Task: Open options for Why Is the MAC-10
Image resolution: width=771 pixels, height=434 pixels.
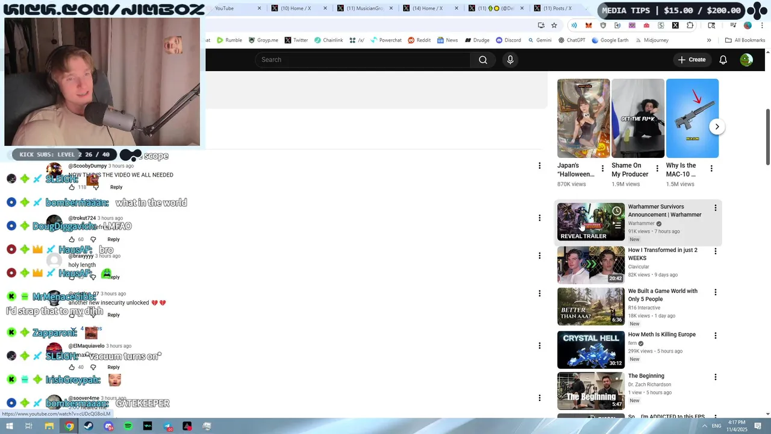Action: [711, 169]
